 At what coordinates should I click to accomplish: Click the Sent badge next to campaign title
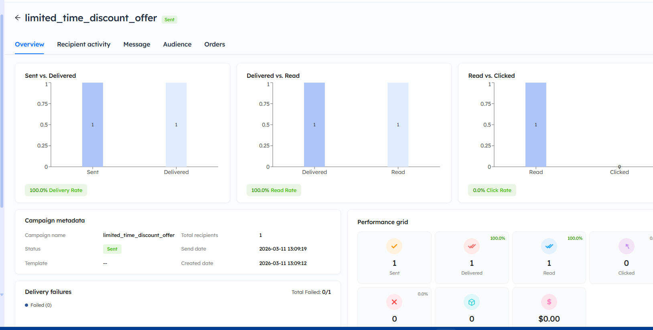(169, 20)
